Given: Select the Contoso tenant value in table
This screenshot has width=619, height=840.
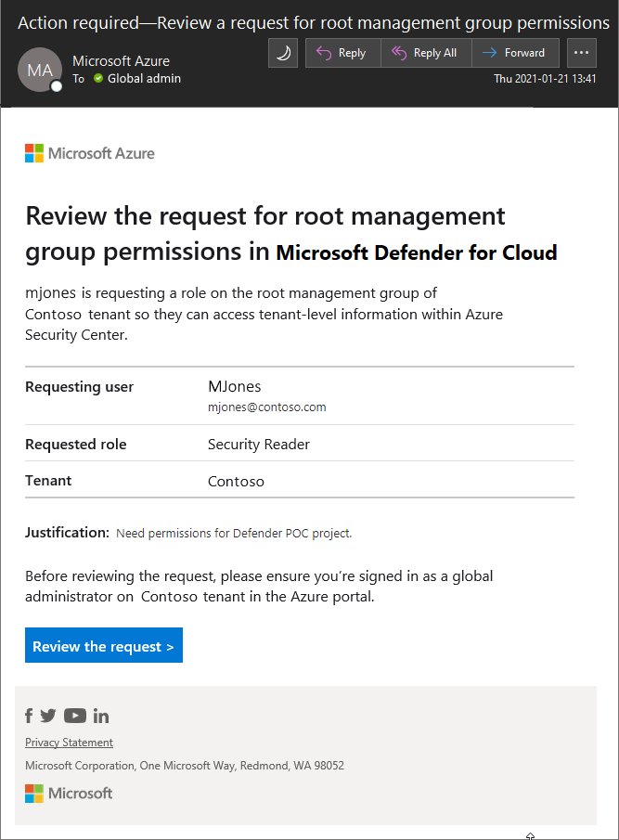Looking at the screenshot, I should [x=236, y=482].
